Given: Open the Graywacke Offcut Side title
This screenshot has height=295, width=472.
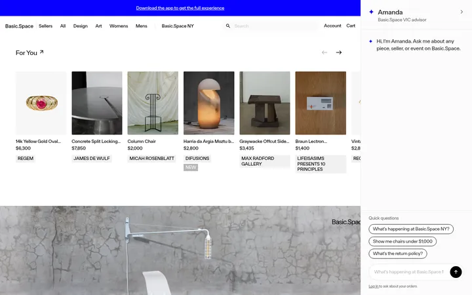Looking at the screenshot, I should click(x=264, y=141).
